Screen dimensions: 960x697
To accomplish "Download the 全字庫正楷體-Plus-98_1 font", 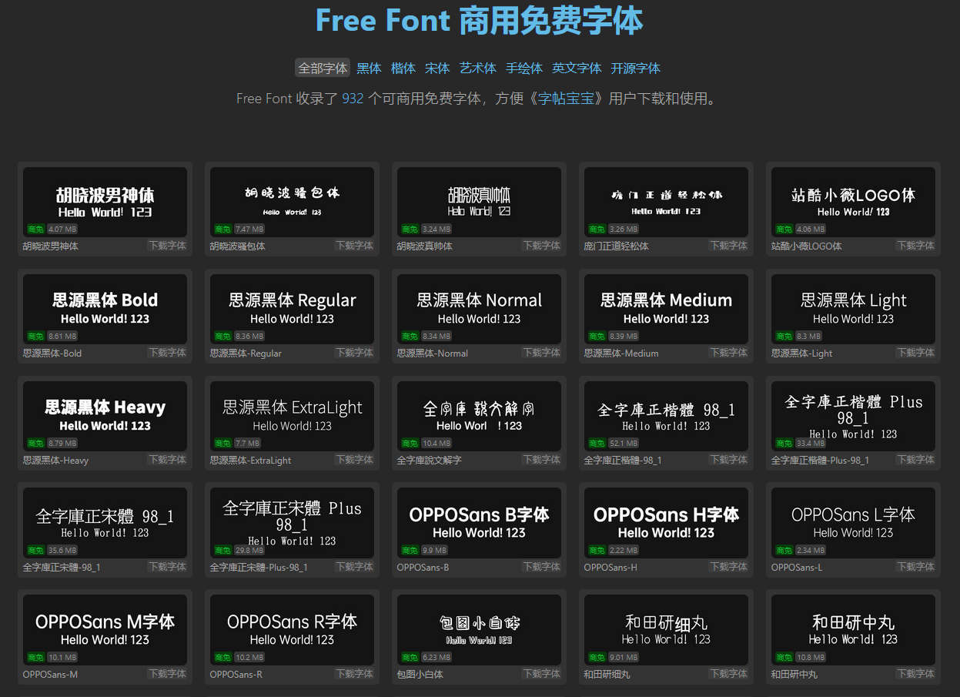I will (x=915, y=460).
